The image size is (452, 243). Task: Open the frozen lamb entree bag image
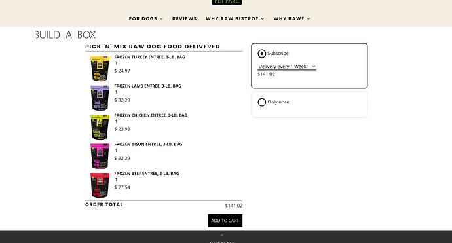100,98
